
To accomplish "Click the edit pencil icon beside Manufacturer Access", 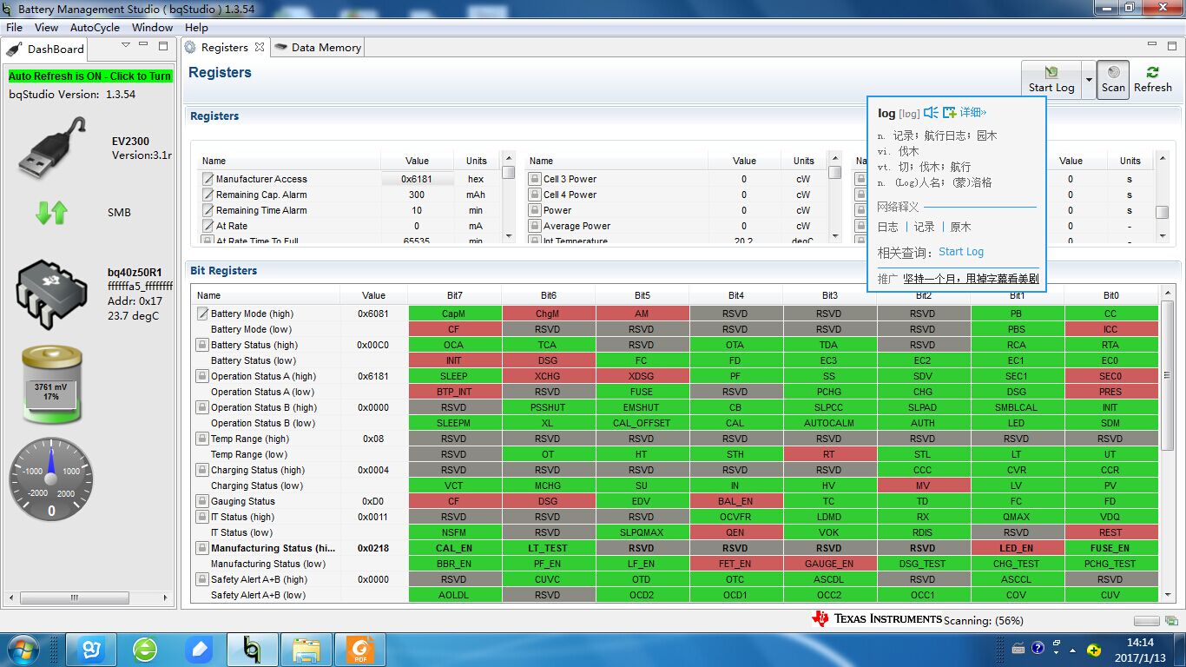I will tap(208, 179).
